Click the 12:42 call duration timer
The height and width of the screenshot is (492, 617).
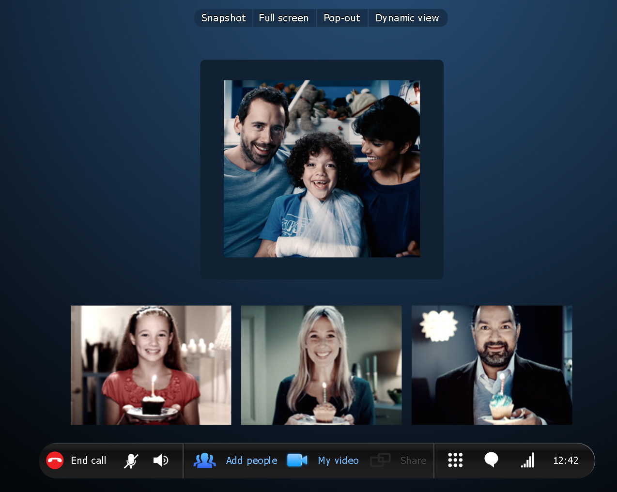[x=566, y=461]
